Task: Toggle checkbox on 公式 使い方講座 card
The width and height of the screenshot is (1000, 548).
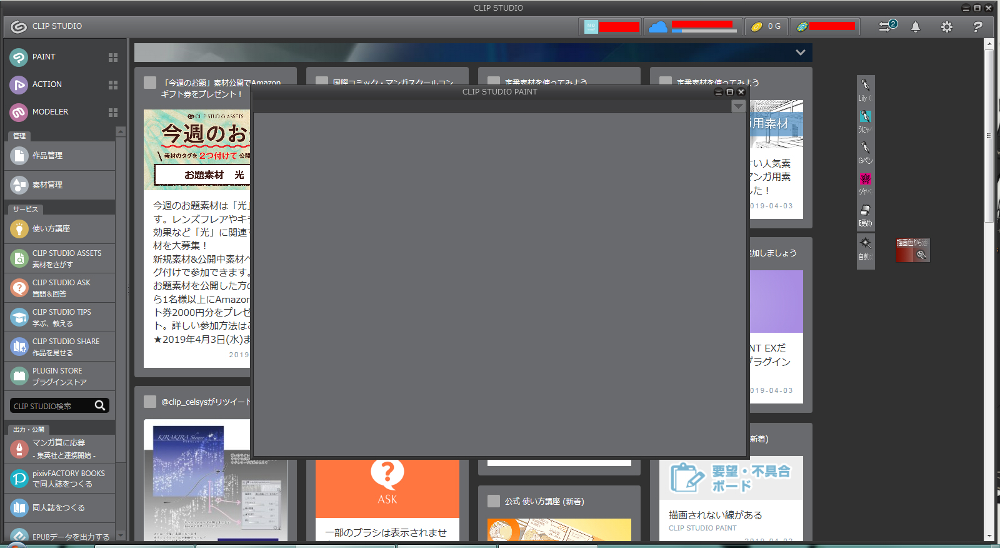Action: coord(494,501)
